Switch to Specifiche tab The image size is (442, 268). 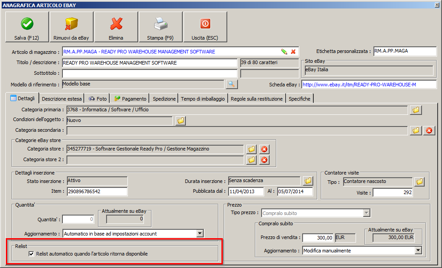pyautogui.click(x=299, y=99)
